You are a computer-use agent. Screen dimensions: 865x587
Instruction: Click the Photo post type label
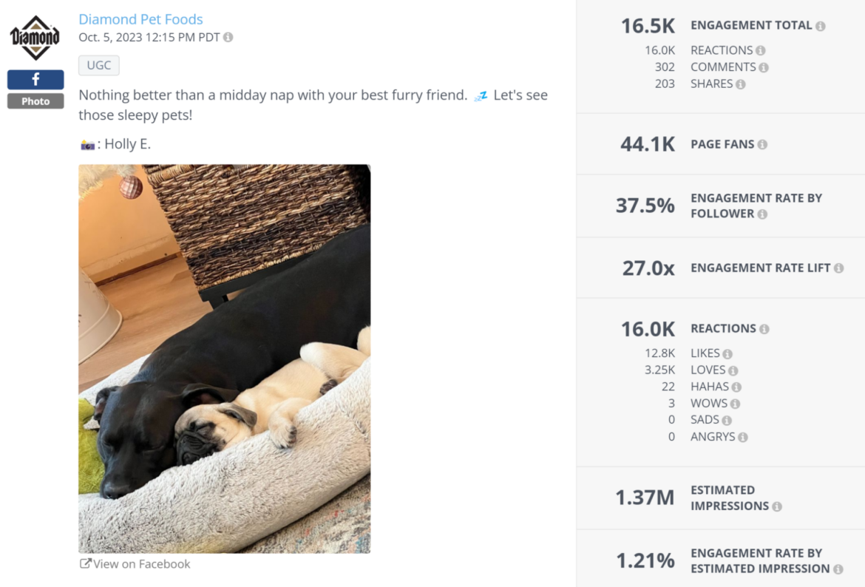point(35,101)
